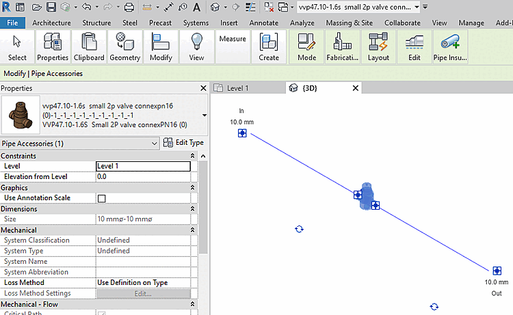Click the Print icon in quick access toolbar
Screen dimensions: 513x315
129,7
